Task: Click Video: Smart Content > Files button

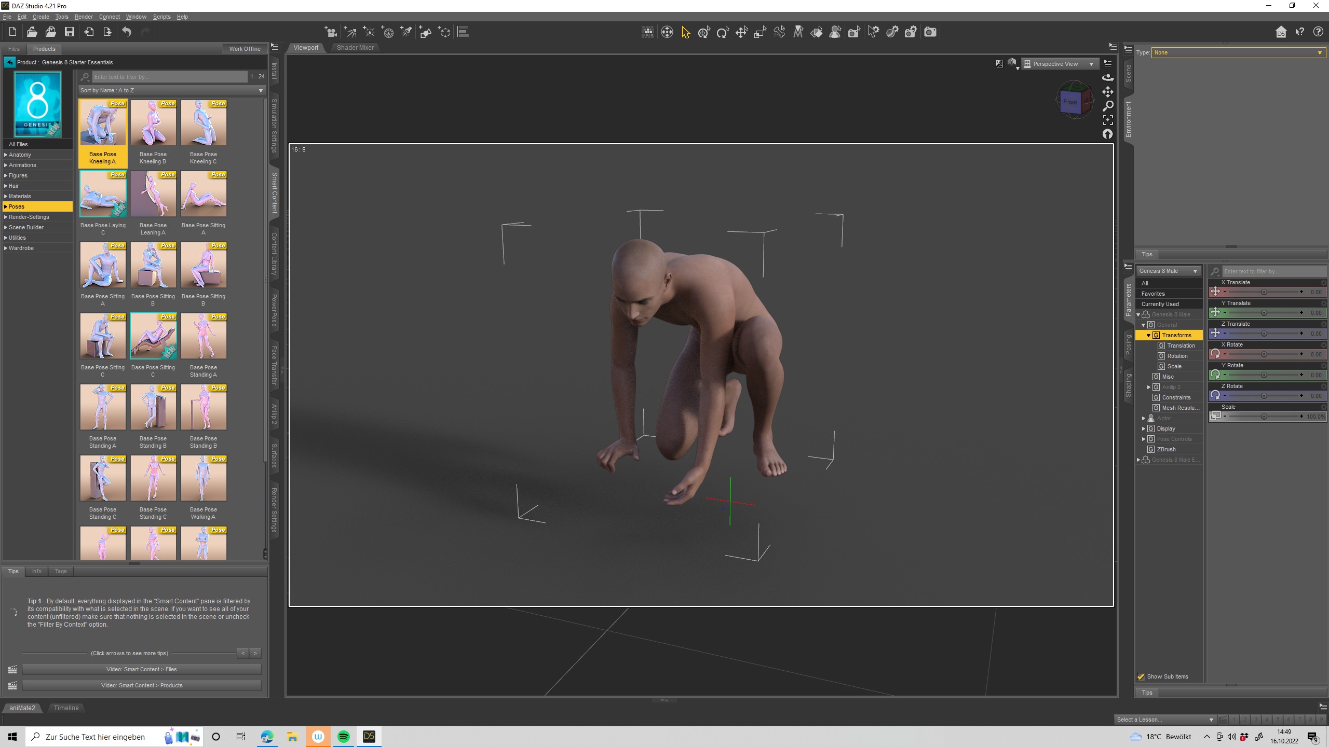Action: 141,669
